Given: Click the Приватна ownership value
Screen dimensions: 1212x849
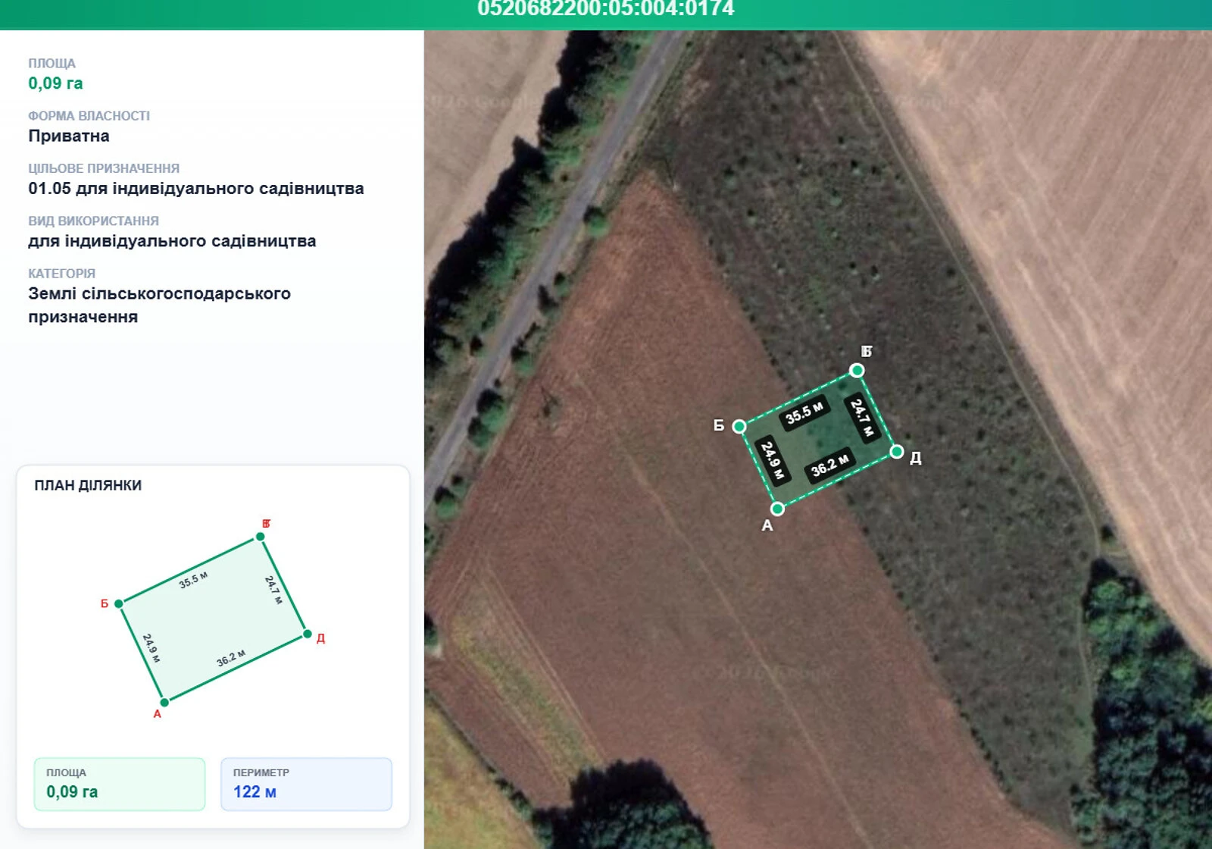Looking at the screenshot, I should (x=69, y=136).
